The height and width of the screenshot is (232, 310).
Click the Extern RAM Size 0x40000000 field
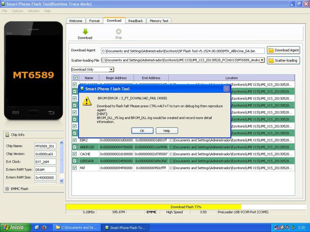tap(45, 177)
